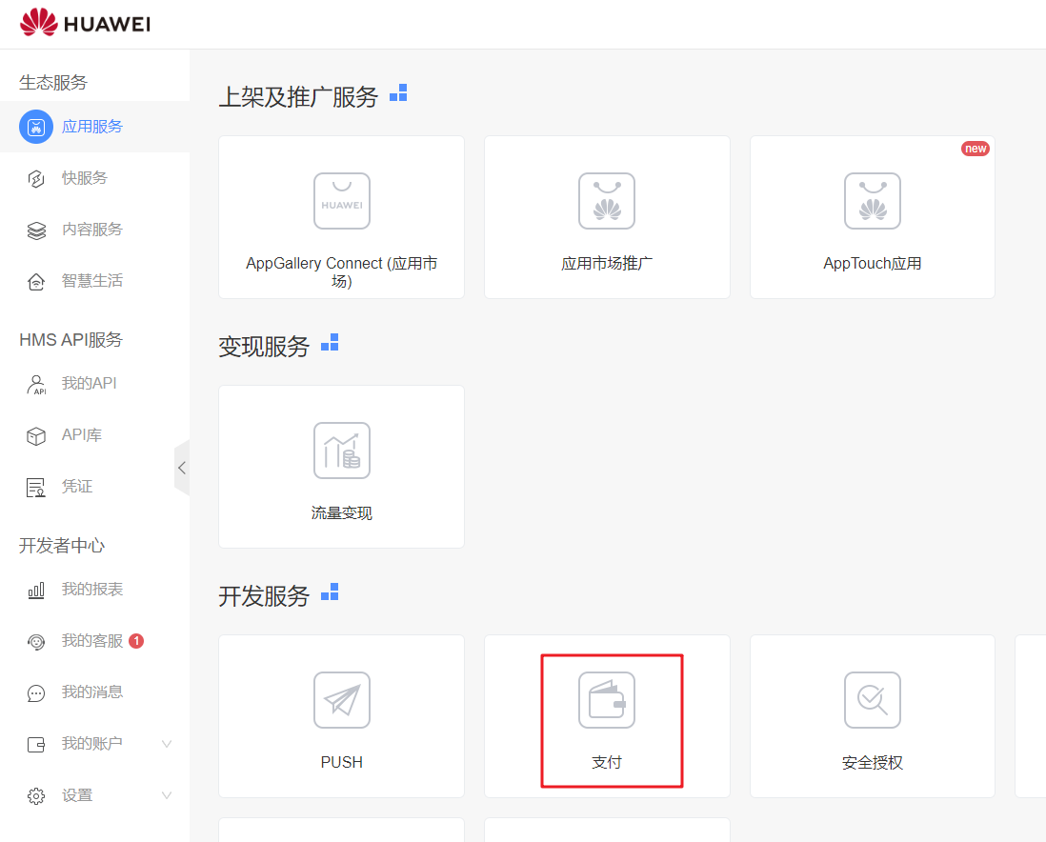This screenshot has width=1046, height=842.
Task: Click the 我的报表 bar chart icon
Action: pyautogui.click(x=36, y=590)
